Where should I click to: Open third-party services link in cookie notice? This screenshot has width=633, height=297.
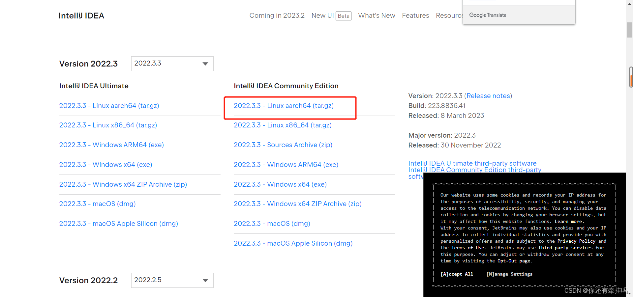tap(565, 248)
